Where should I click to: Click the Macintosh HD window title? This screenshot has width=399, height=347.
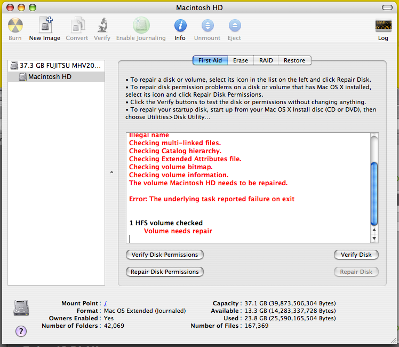pos(199,7)
